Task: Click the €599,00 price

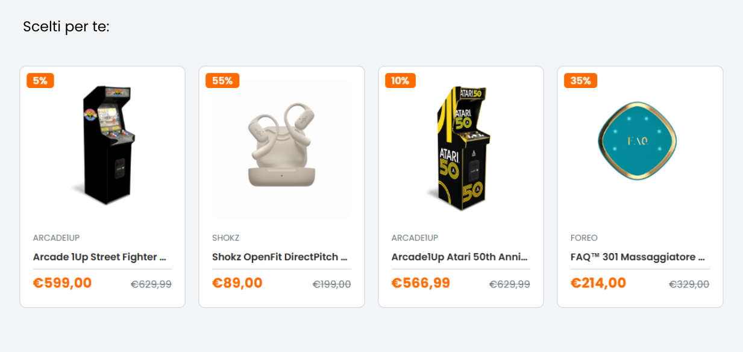Action: click(x=63, y=283)
